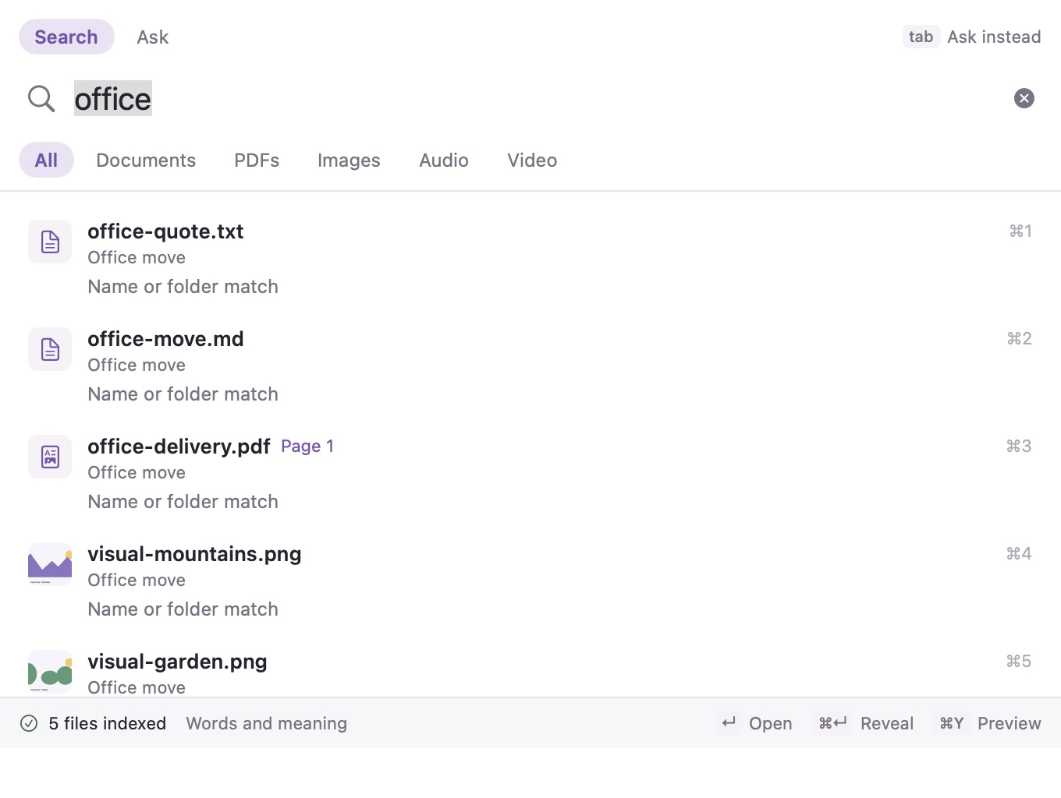Filter results by Audio

point(444,160)
